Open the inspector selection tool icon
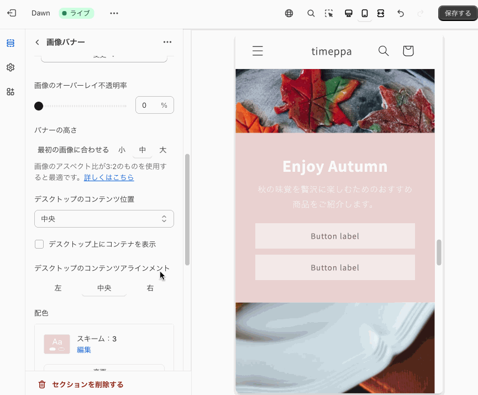478x395 pixels. click(x=328, y=13)
